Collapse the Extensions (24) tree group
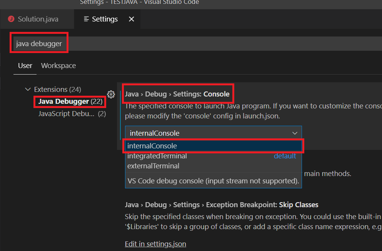 click(28, 89)
